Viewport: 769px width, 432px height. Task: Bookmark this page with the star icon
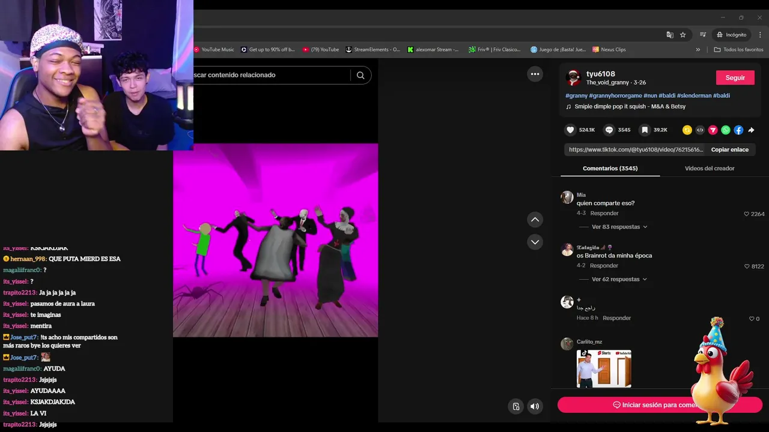pos(683,35)
